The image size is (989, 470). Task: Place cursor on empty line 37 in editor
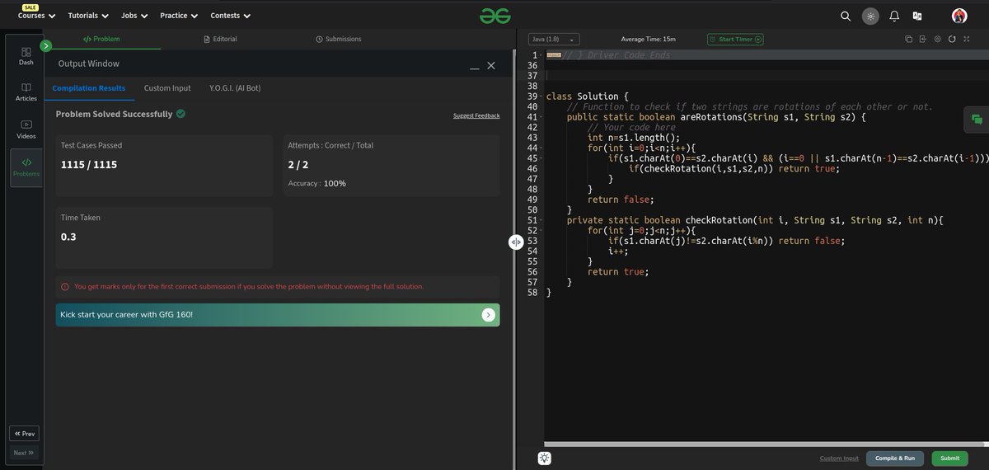pos(766,75)
